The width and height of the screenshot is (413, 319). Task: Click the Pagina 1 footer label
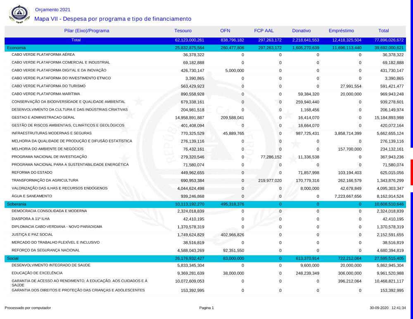206,308
